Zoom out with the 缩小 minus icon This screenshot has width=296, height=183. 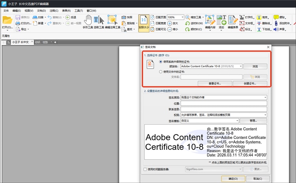point(170,29)
